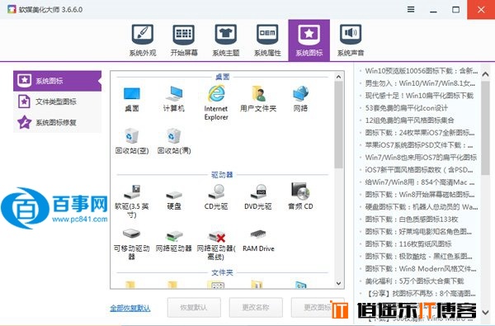Select the CD光驱 drive icon
495x326 pixels.
coord(216,198)
